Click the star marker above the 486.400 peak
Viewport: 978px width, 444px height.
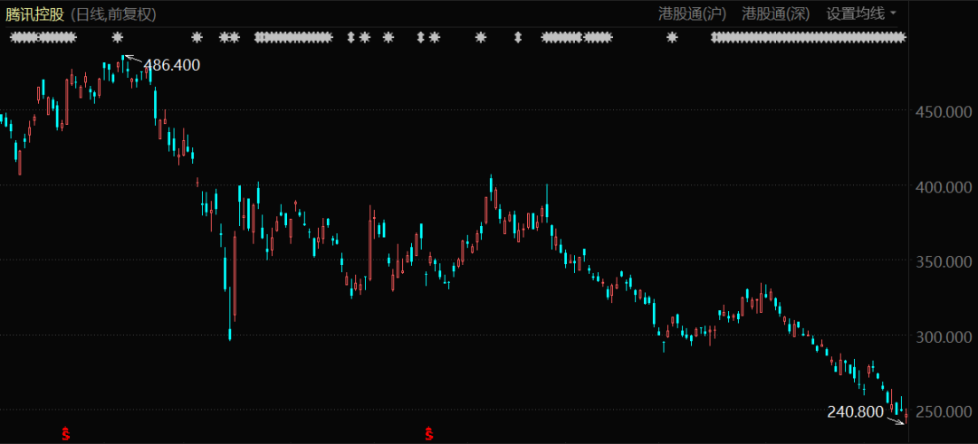117,37
